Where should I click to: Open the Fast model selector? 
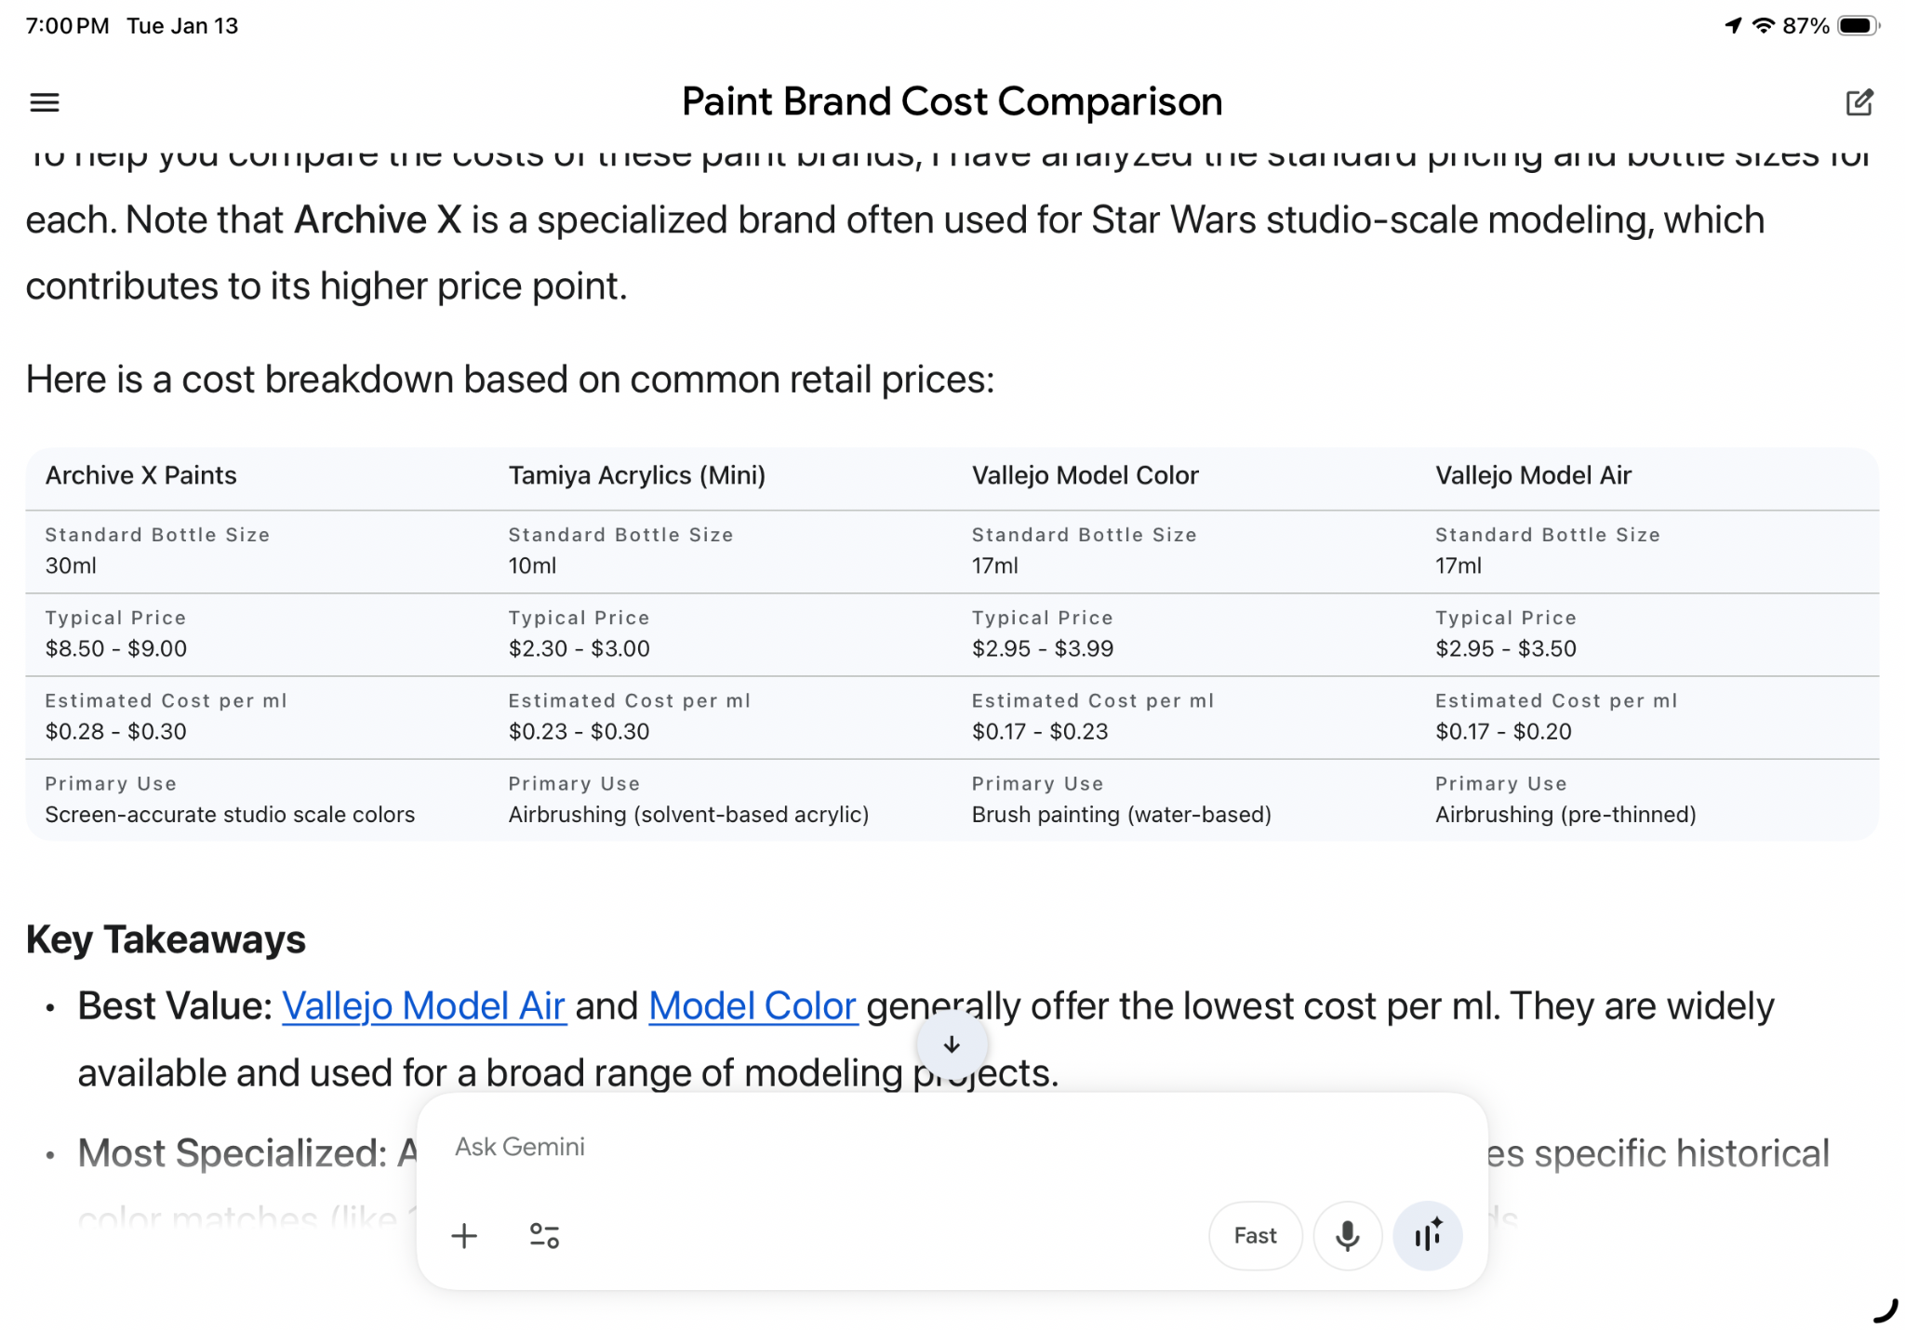click(x=1255, y=1235)
